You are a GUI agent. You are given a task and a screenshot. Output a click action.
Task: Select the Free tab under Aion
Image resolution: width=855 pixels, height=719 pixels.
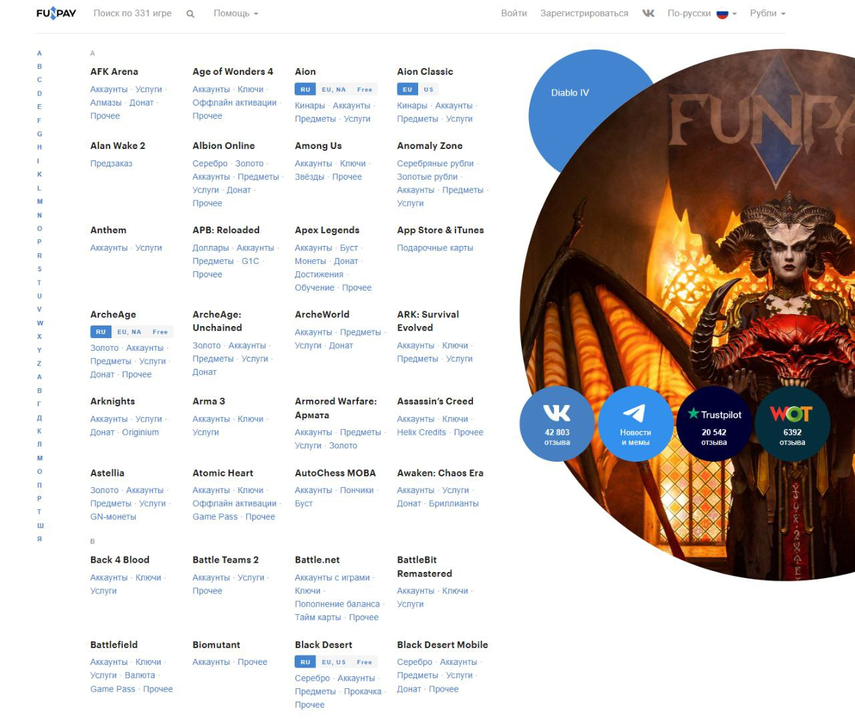(365, 90)
